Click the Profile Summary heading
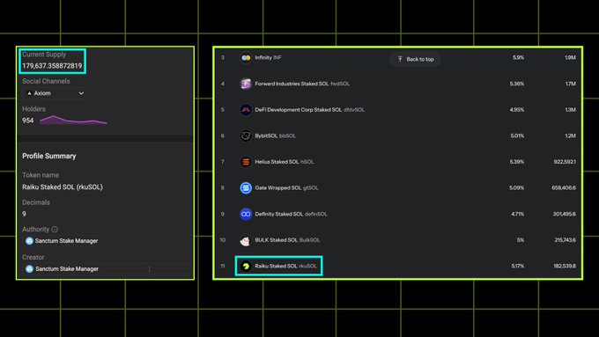Image resolution: width=599 pixels, height=337 pixels. [49, 156]
